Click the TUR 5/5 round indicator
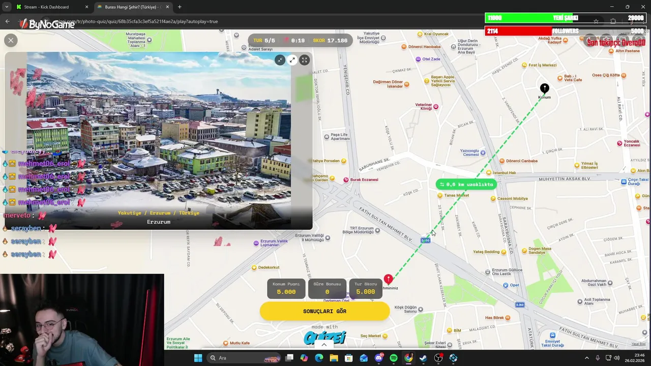Screen dimensions: 651x366 (264, 41)
